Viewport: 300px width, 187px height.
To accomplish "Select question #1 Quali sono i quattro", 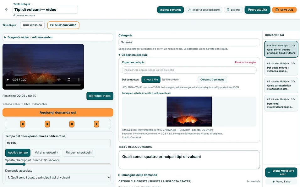I will (281, 49).
